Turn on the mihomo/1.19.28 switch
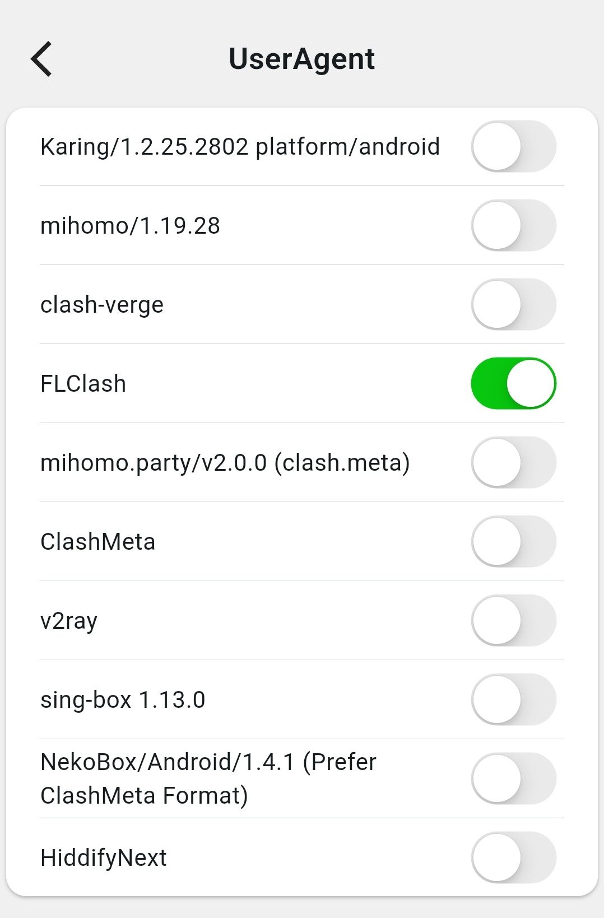The width and height of the screenshot is (604, 918). click(513, 225)
